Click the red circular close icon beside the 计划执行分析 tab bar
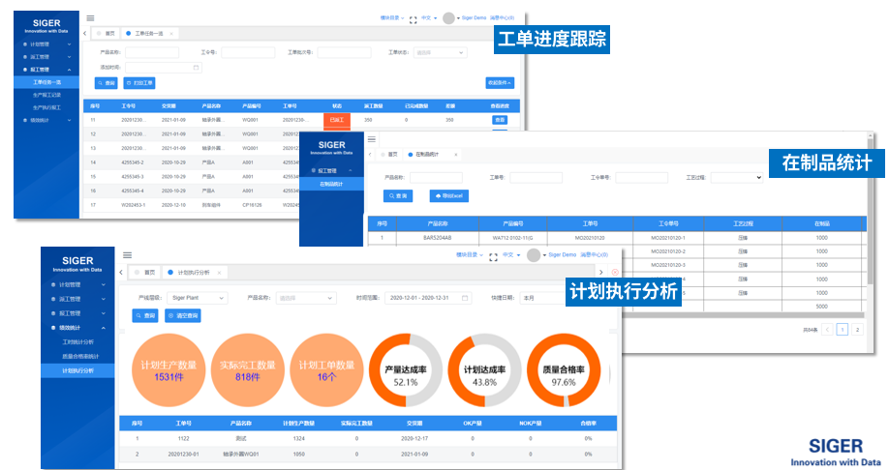This screenshot has width=889, height=470. (x=614, y=273)
